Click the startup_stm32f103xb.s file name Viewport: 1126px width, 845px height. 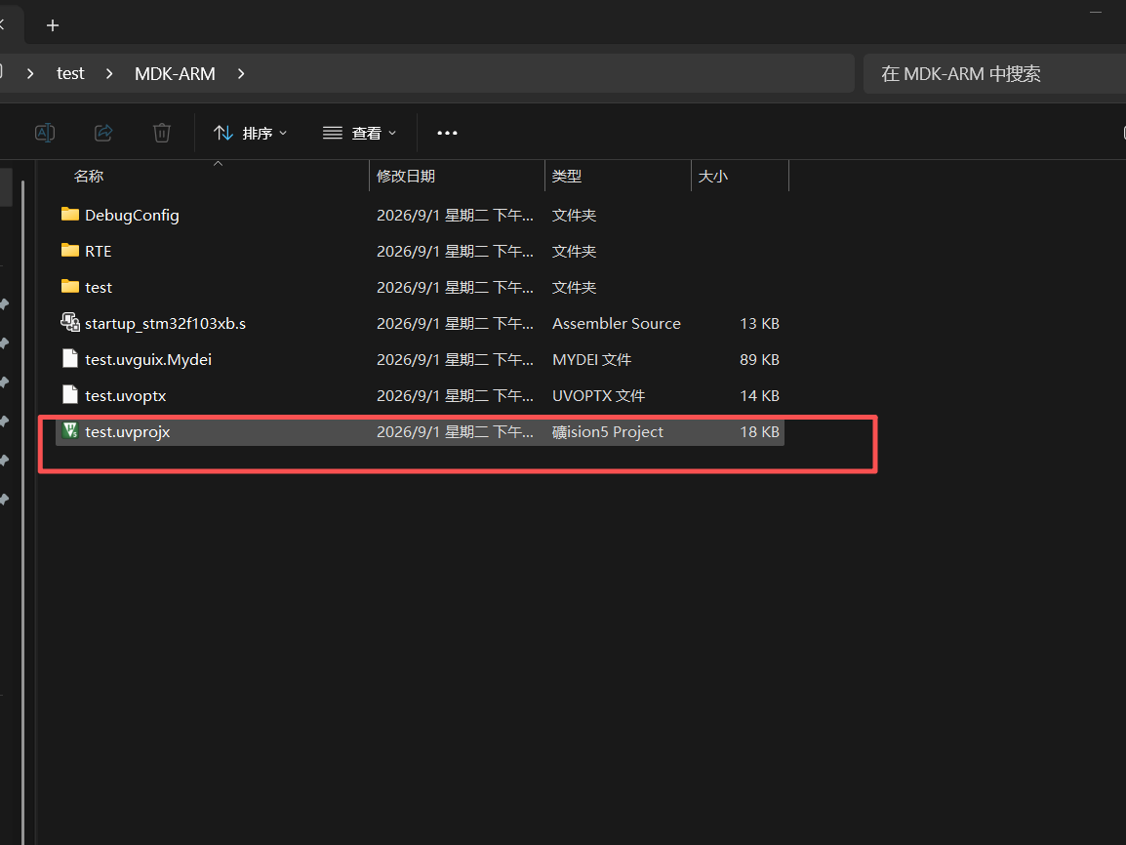point(165,324)
